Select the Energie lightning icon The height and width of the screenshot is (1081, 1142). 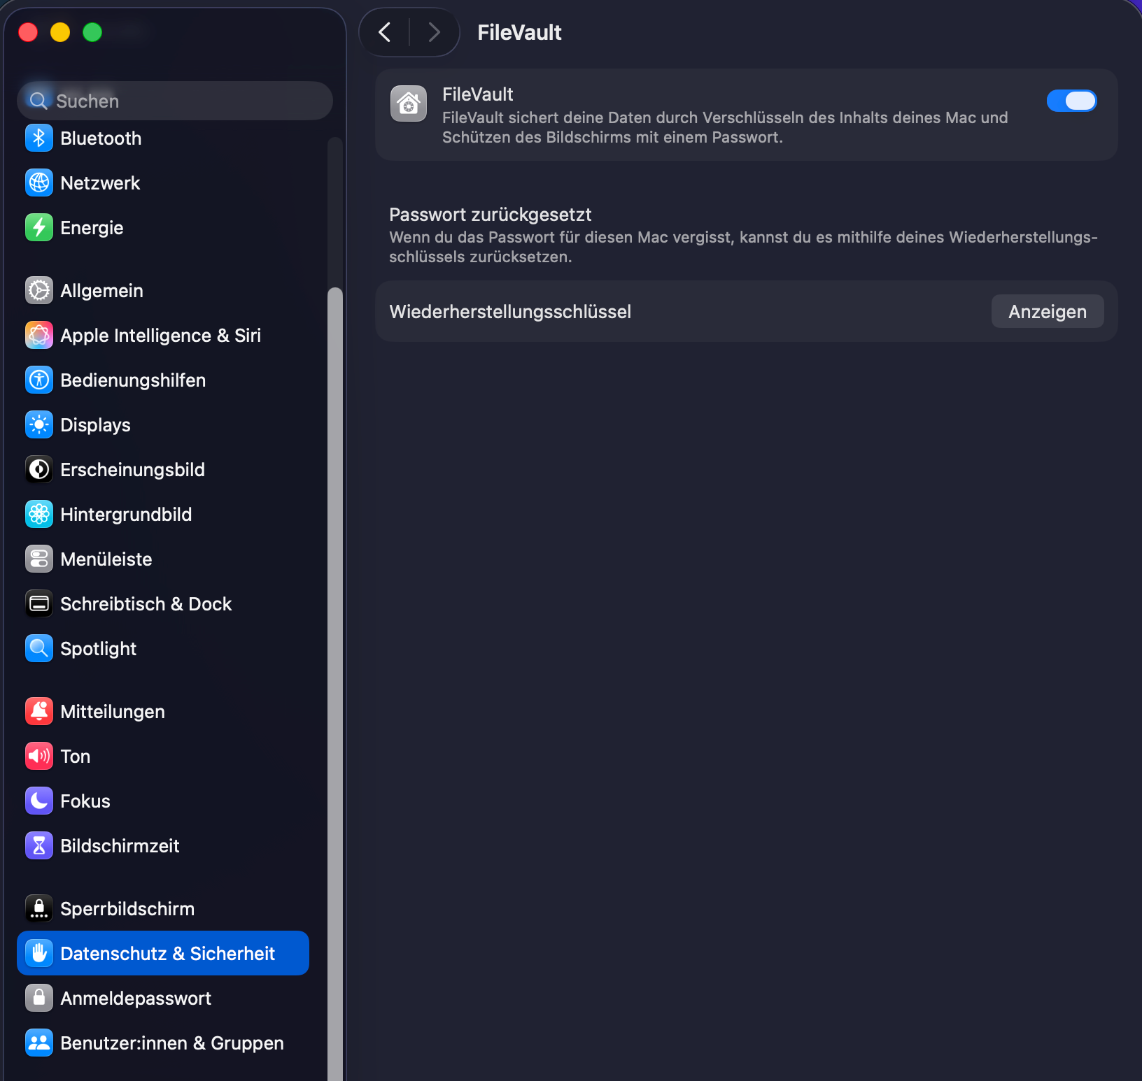pos(39,228)
